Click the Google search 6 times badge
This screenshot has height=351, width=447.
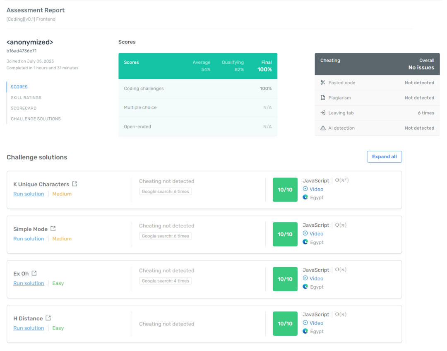click(x=165, y=191)
